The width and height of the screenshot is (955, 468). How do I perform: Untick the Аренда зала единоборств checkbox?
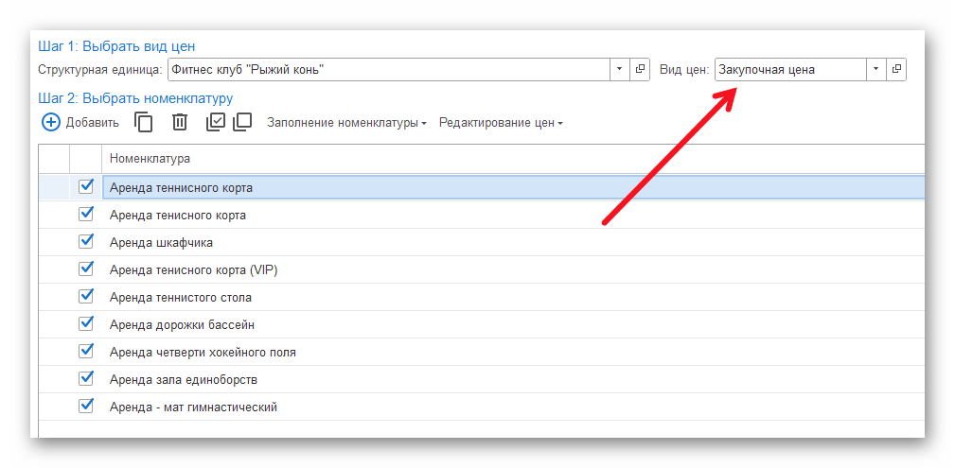86,379
